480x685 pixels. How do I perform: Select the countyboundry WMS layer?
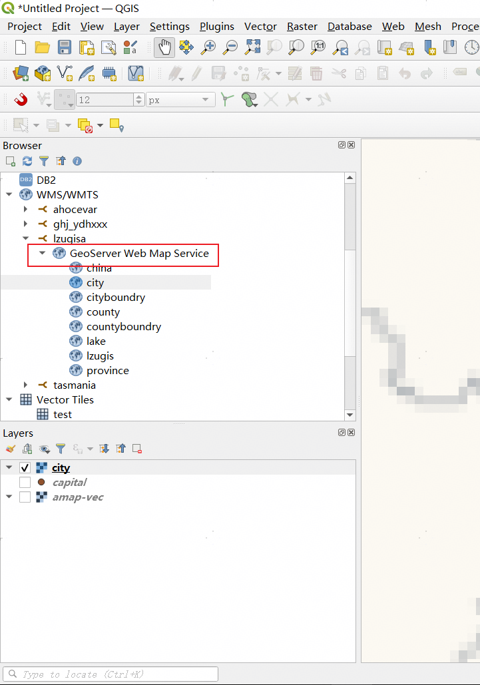click(123, 327)
